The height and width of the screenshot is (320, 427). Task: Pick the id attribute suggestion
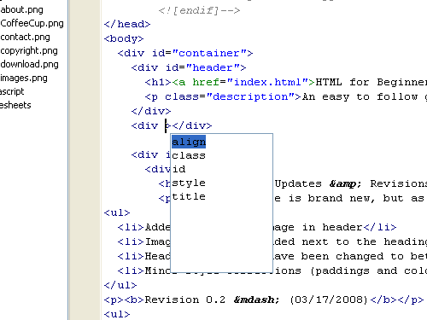click(x=178, y=169)
